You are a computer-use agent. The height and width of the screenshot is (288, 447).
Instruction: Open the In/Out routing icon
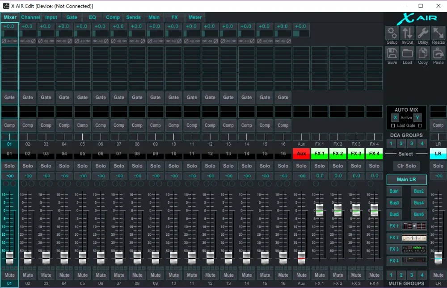coord(407,33)
